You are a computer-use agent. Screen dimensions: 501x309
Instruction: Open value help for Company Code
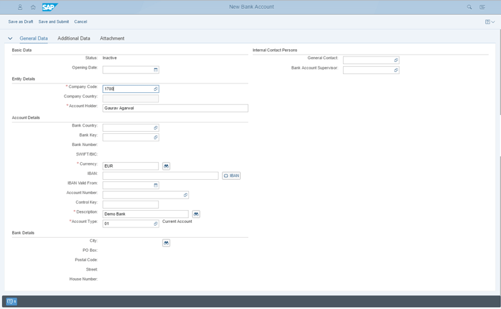[x=155, y=89]
